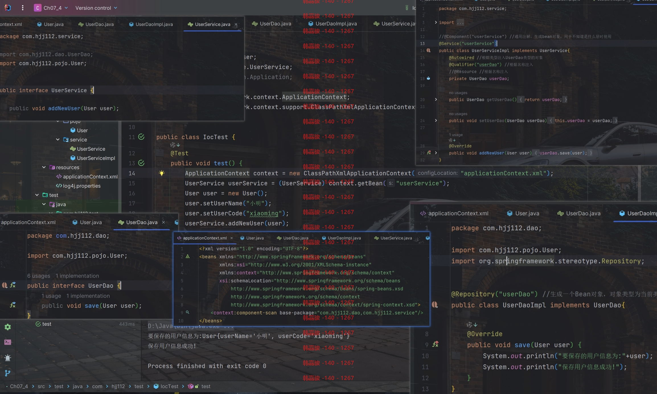Screen dimensions: 657x394
Task: Click bean gutter icon beside UserServiceImpl class line
Action: point(429,50)
